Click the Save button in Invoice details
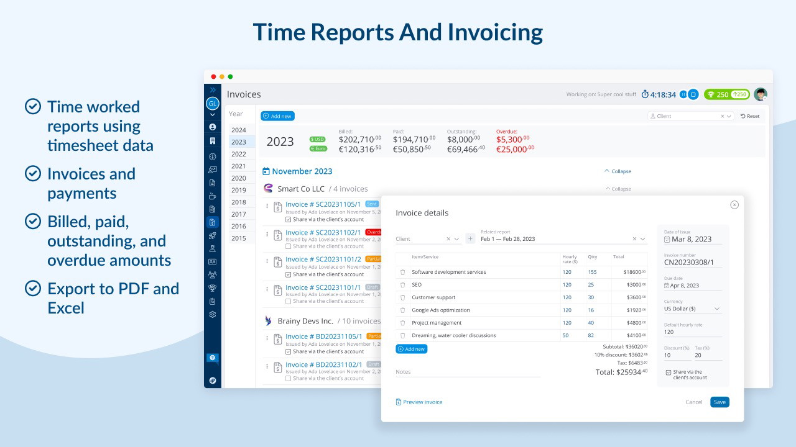796x447 pixels. point(720,402)
